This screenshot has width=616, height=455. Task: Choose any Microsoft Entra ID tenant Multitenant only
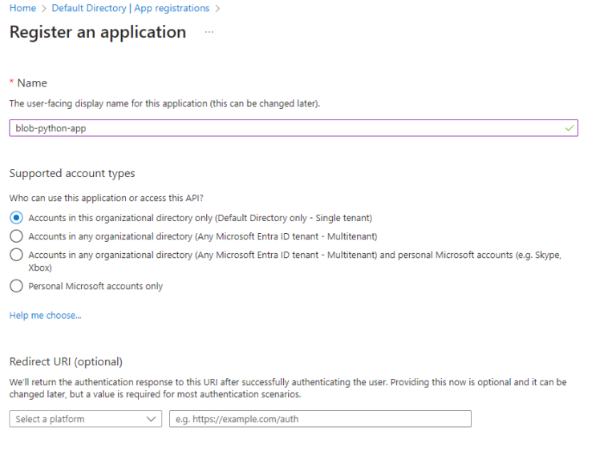16,236
